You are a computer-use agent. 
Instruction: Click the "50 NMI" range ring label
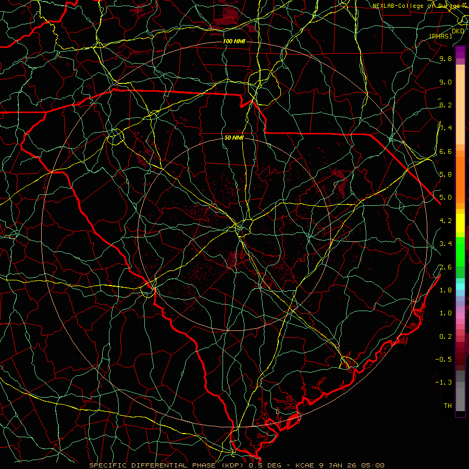[x=234, y=138]
